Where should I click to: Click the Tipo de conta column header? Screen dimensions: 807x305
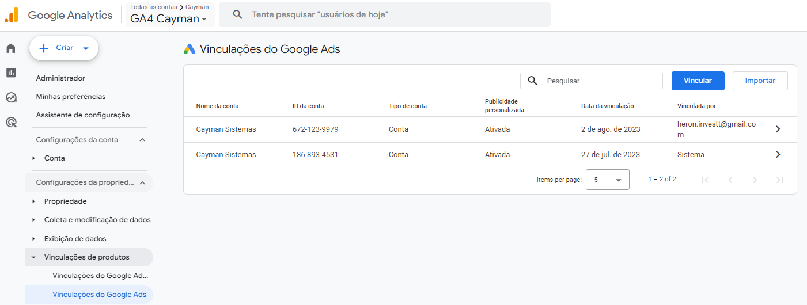click(x=408, y=106)
